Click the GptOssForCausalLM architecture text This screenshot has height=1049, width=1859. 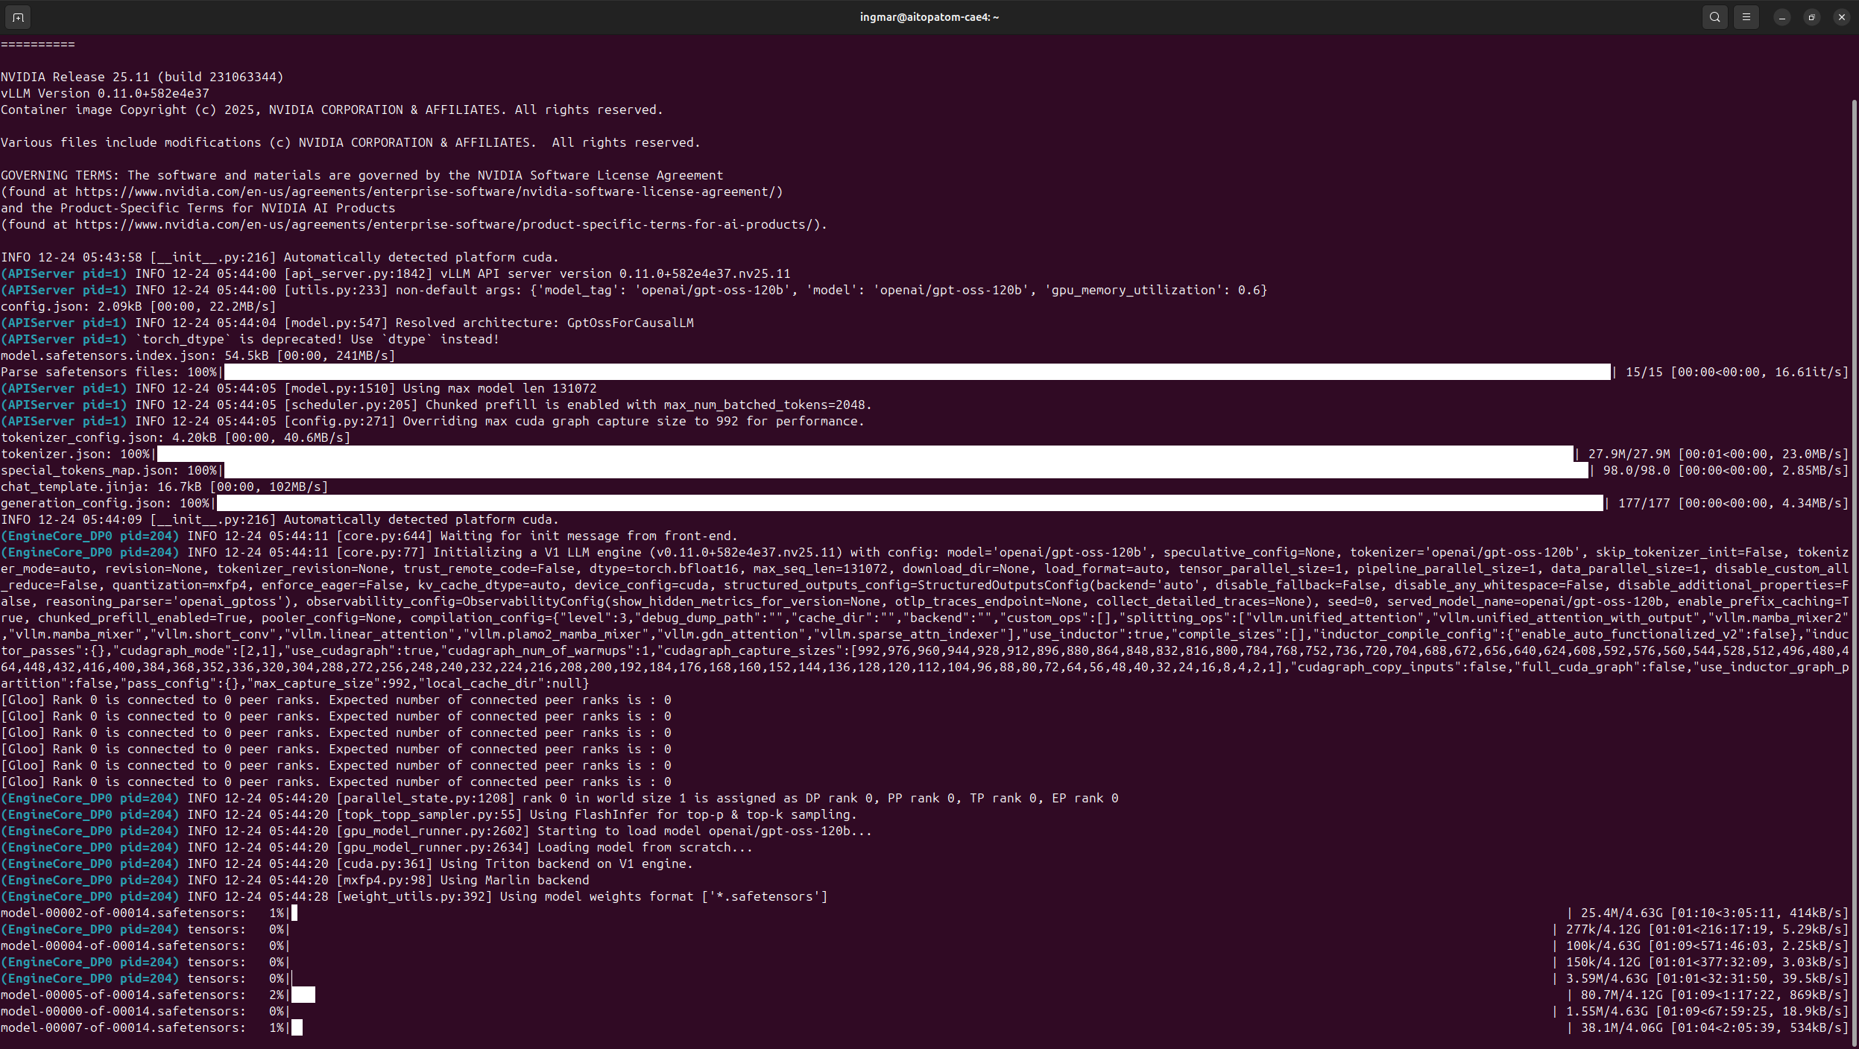point(630,323)
